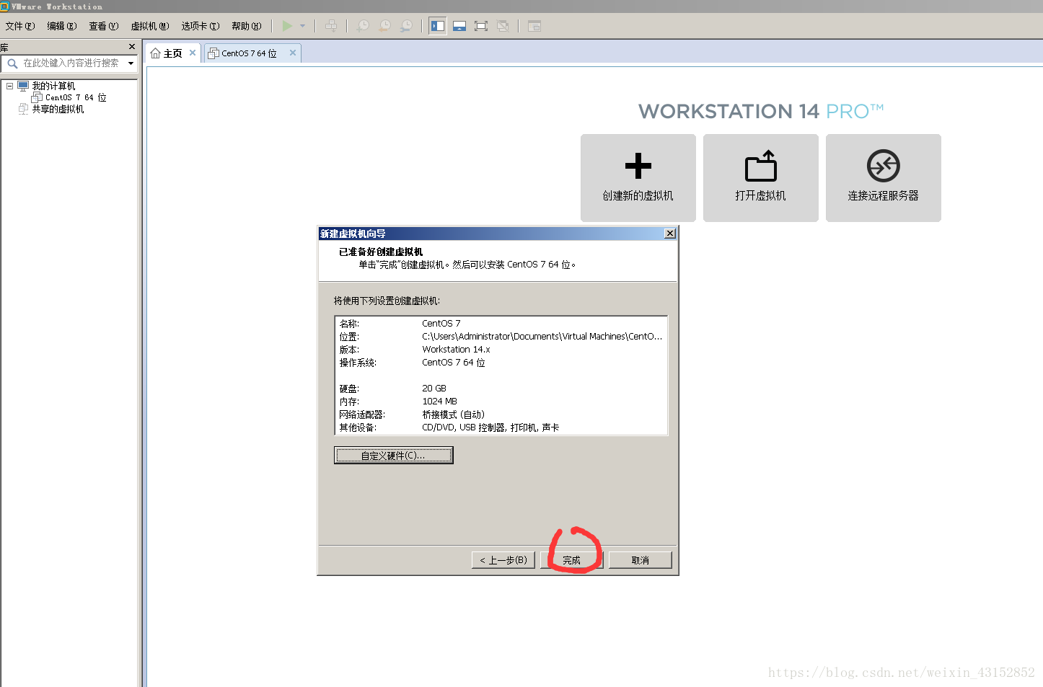
Task: Click the 位置 path value in summary
Action: [542, 337]
